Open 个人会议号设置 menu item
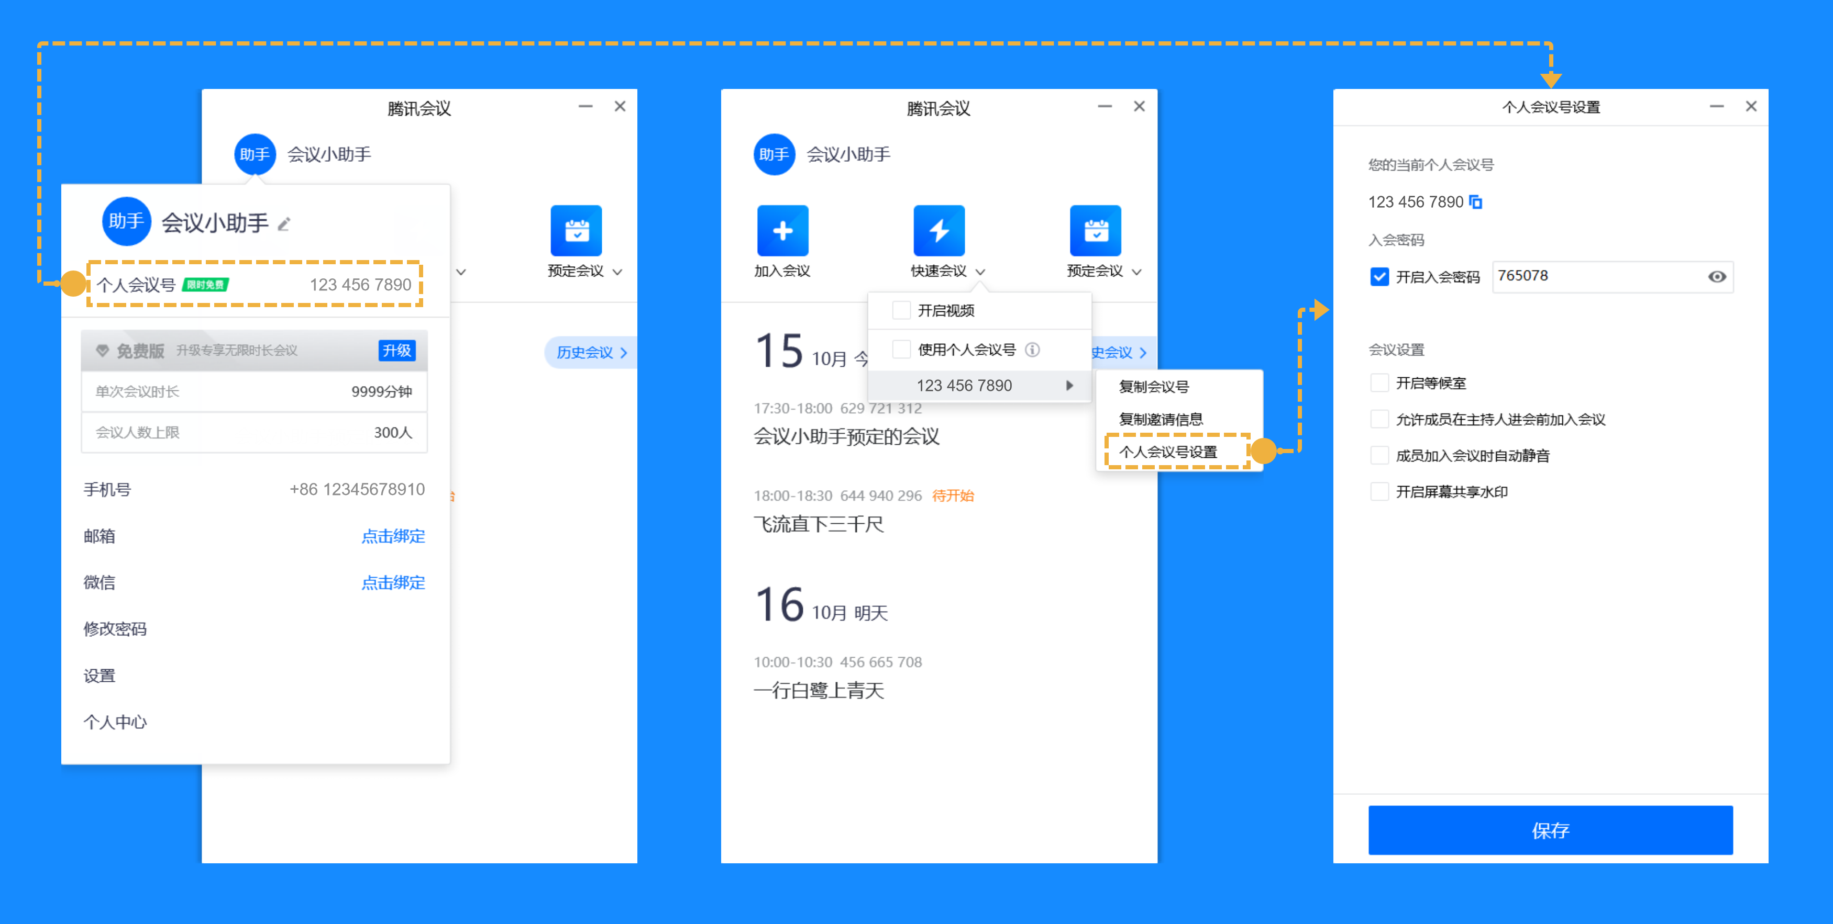 coord(1168,452)
